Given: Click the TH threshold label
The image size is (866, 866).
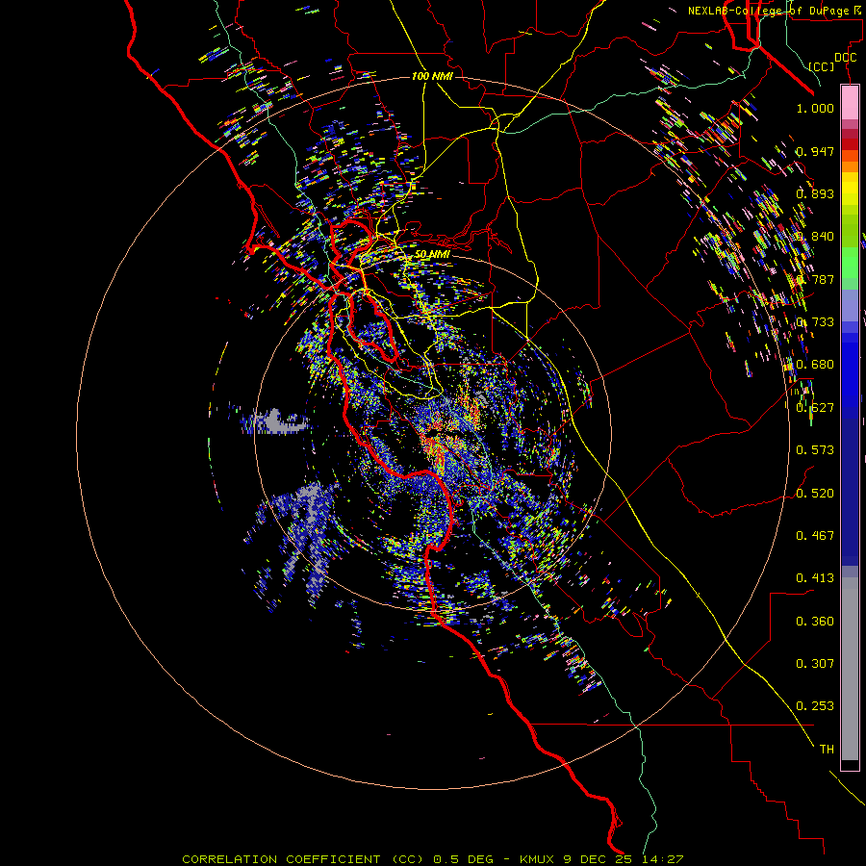Looking at the screenshot, I should (x=827, y=750).
